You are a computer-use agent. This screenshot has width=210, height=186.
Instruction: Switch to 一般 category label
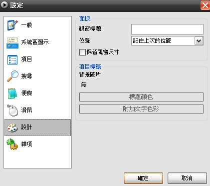pyautogui.click(x=26, y=25)
